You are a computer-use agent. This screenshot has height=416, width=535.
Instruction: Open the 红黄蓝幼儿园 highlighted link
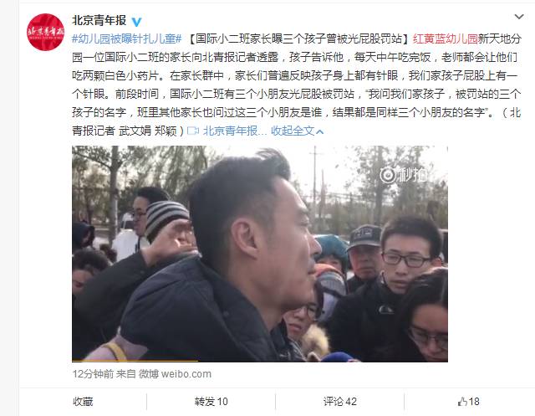click(x=445, y=39)
